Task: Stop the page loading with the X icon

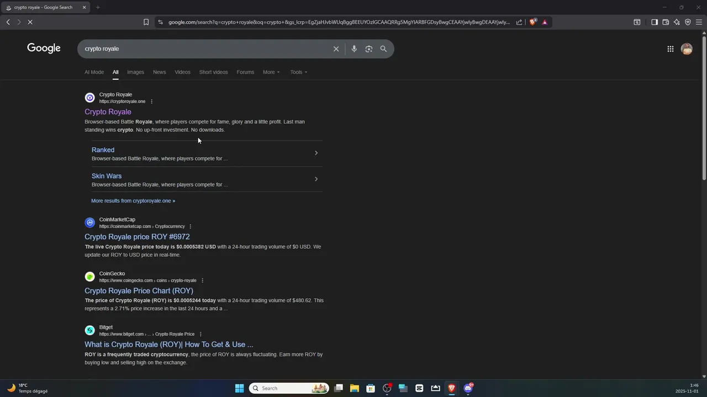Action: pos(30,22)
